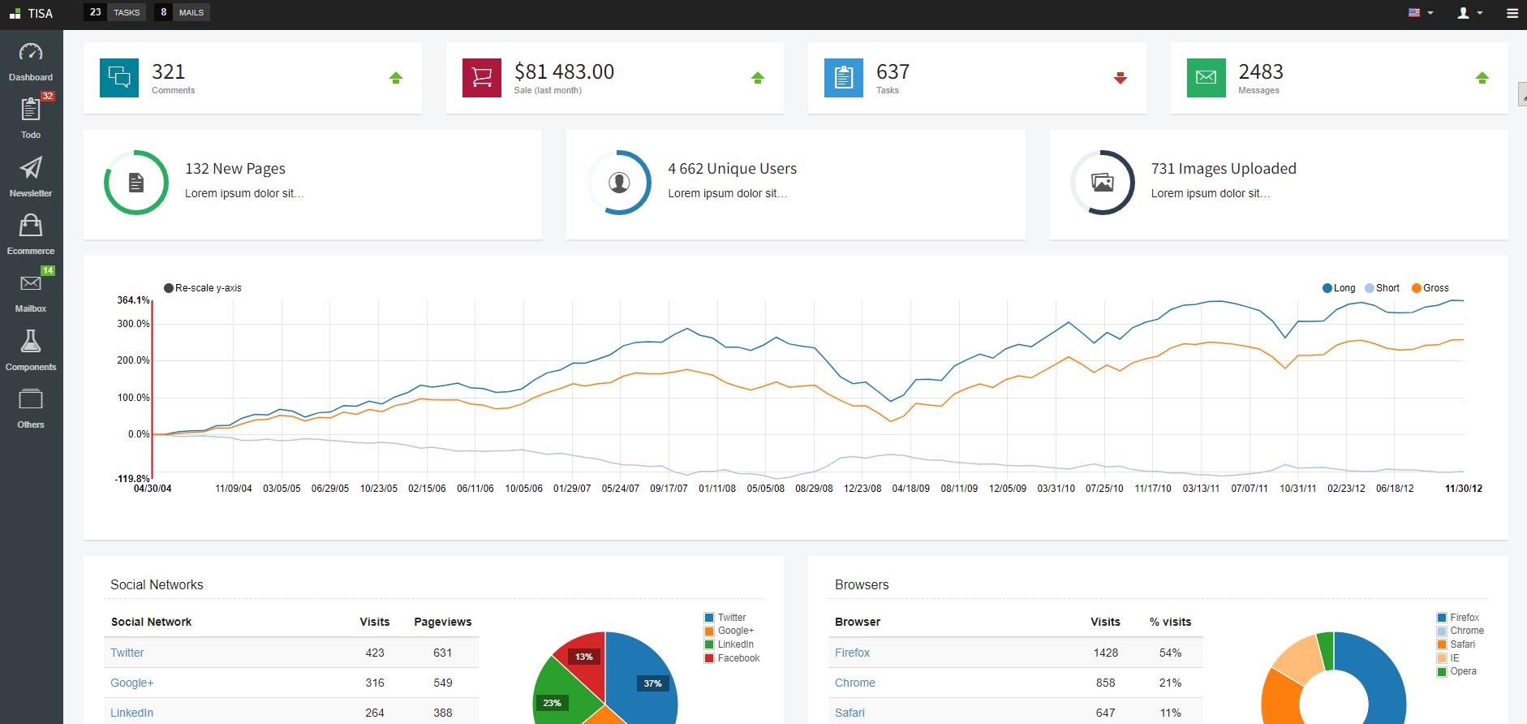
Task: Click the Firefox blue legend swatch
Action: click(1442, 618)
